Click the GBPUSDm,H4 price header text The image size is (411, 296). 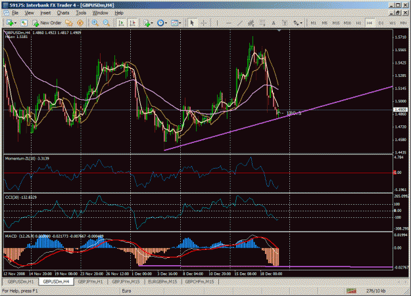point(43,33)
